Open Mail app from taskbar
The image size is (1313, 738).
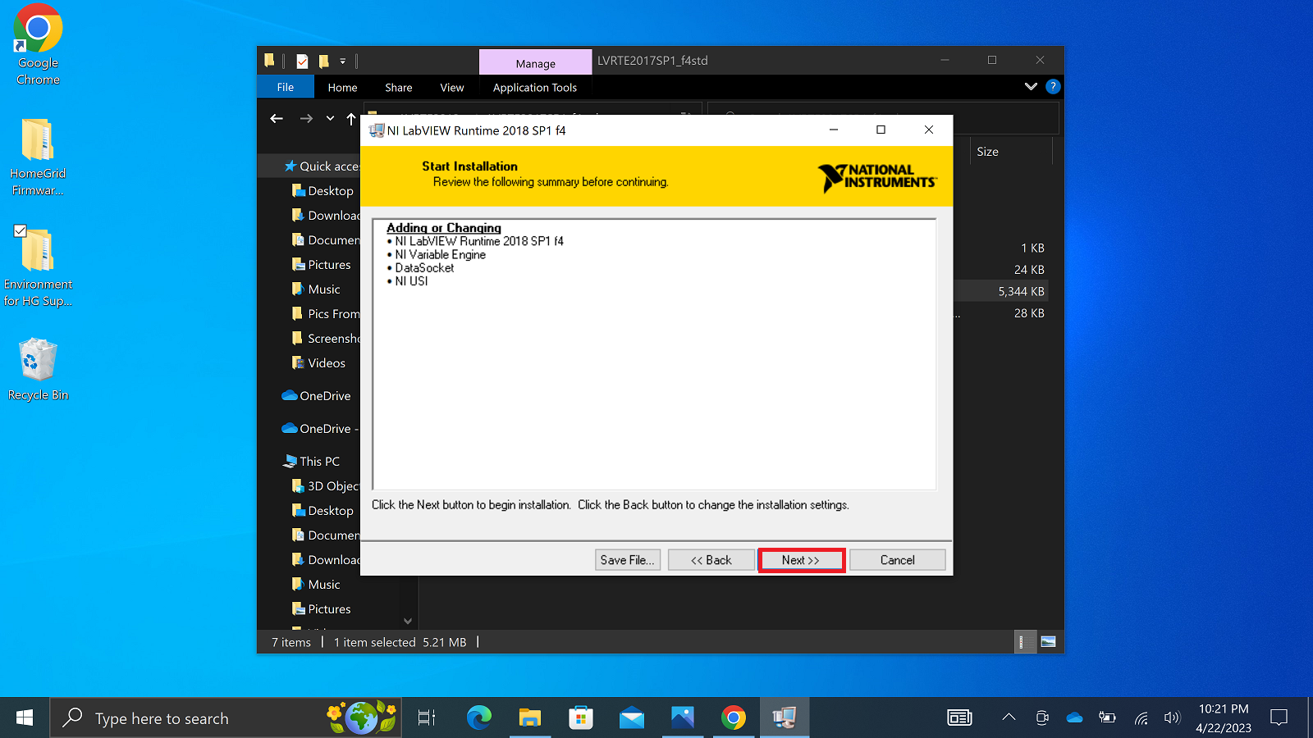(632, 717)
